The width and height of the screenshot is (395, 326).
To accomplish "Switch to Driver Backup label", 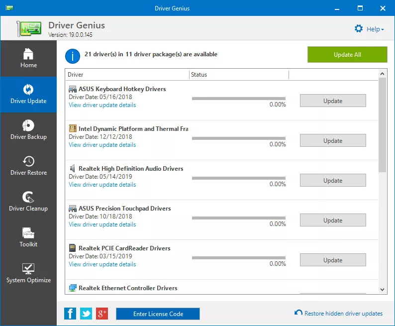I will (x=28, y=137).
